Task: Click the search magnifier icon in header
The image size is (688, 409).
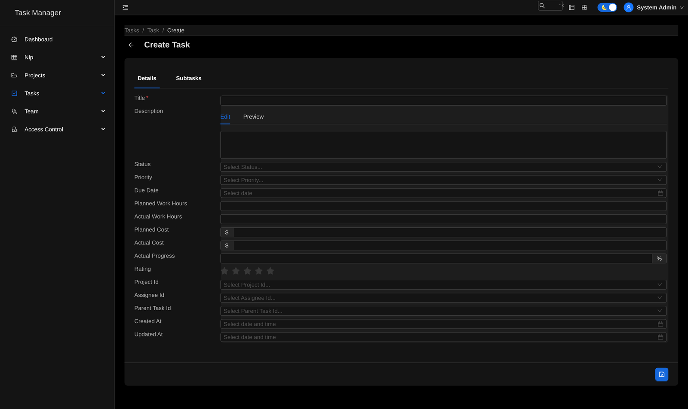Action: tap(542, 6)
